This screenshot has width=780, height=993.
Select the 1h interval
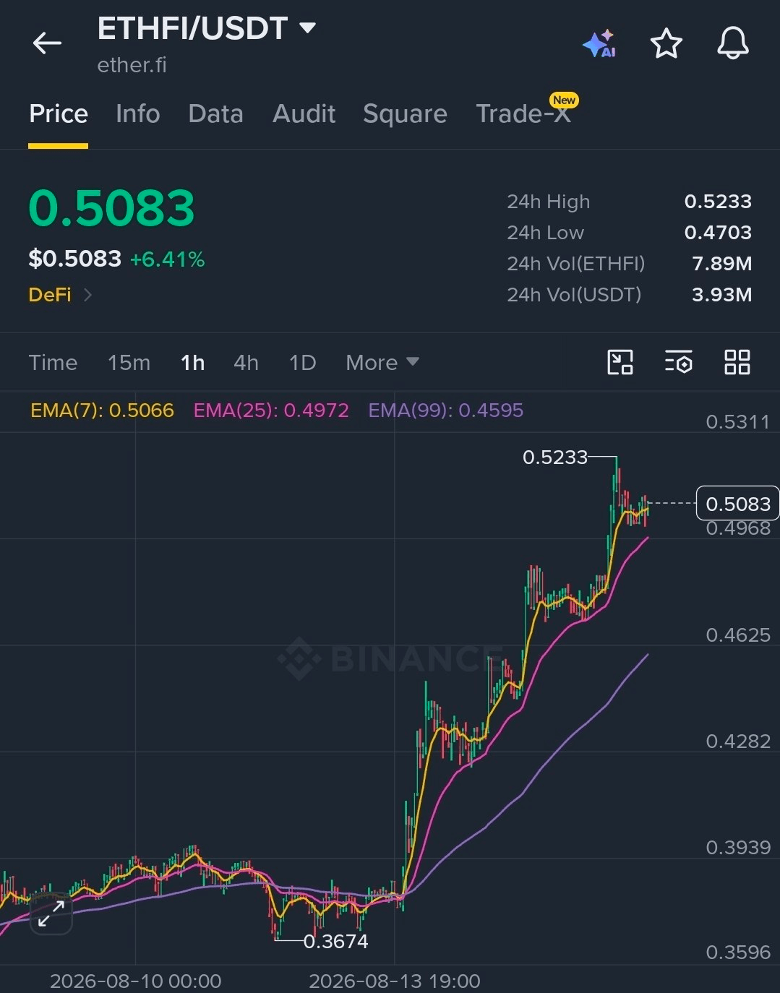point(192,362)
